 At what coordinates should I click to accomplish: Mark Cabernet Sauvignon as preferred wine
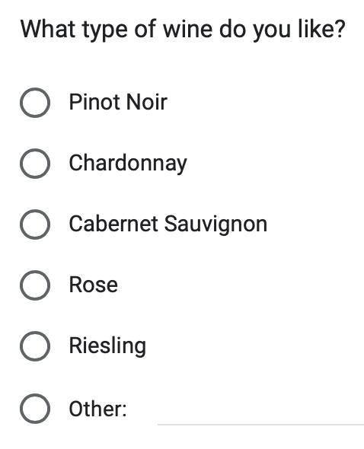35,224
